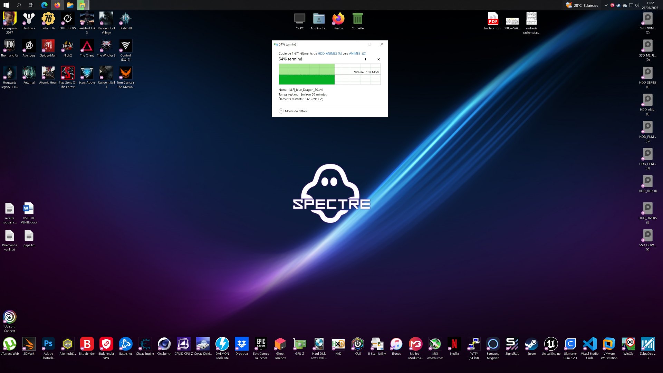Select HDD_JEUX (I) drive icon

(x=647, y=183)
